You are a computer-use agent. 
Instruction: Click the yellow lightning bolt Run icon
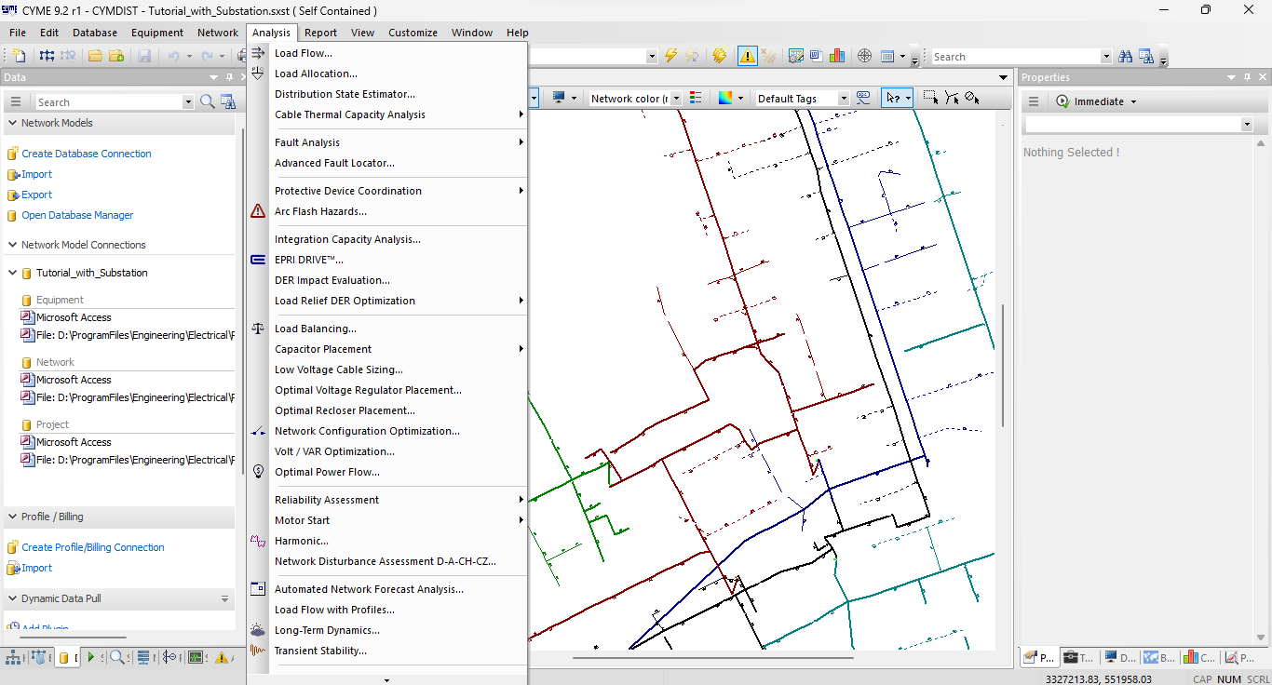coord(670,56)
